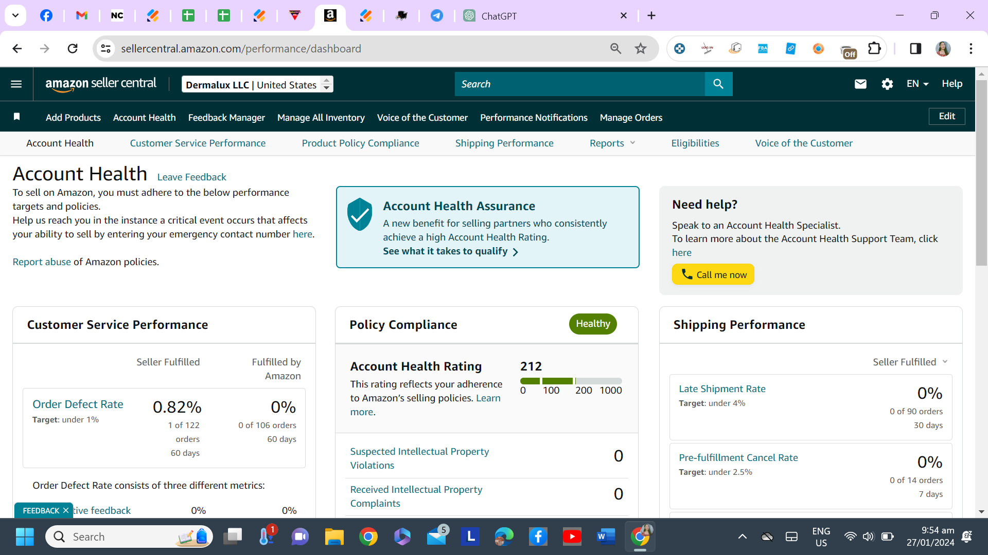The image size is (988, 555).
Task: Toggle the browser side panel icon
Action: [915, 48]
